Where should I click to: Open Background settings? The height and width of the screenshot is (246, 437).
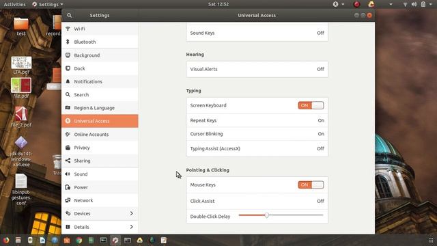tap(100, 55)
